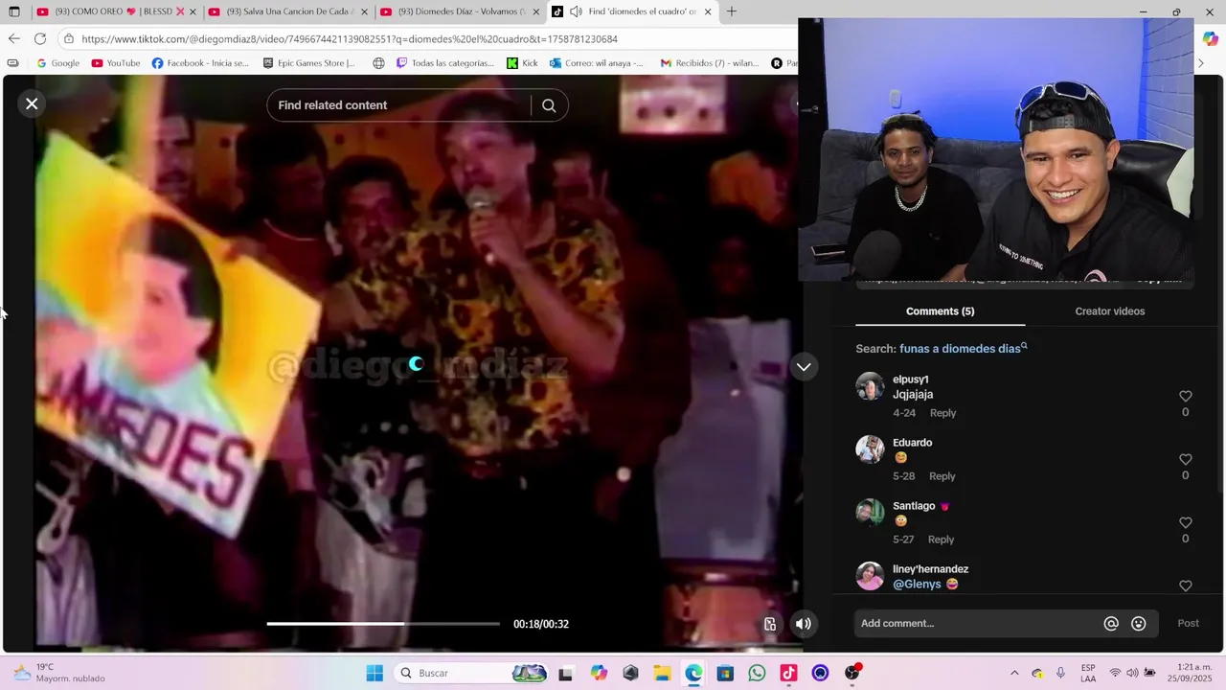This screenshot has width=1226, height=690.
Task: Like Eduardo's comment
Action: pyautogui.click(x=1185, y=459)
